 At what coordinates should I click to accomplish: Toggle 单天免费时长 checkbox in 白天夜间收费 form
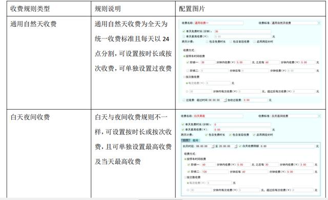[x=183, y=125]
